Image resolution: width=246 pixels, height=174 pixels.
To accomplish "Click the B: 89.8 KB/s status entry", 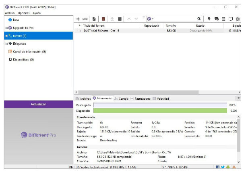I will (x=123, y=167).
